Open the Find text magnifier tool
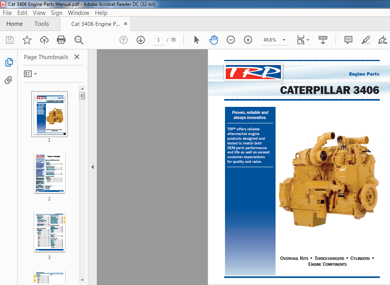The image size is (390, 285). 79,40
